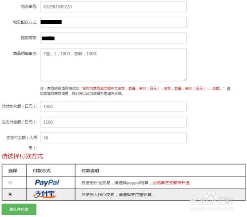Click the Alipay description 若使用人民币交易 text
The image size is (247, 217).
117,195
